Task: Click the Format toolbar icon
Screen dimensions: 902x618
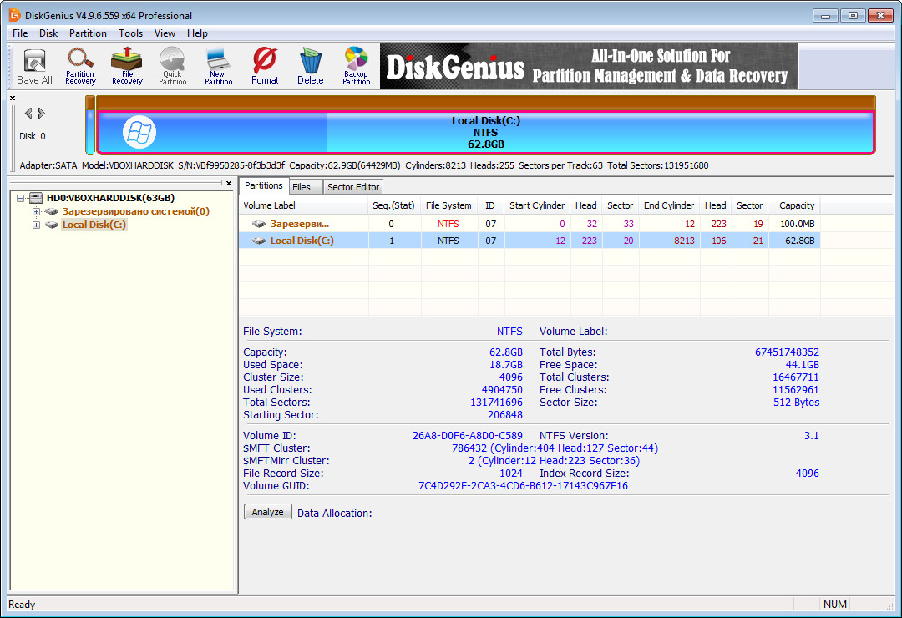Action: [265, 67]
